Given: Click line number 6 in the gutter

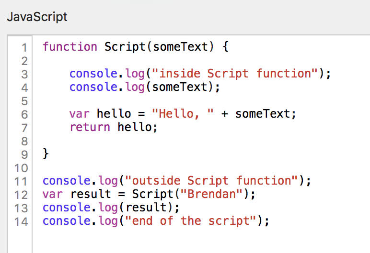Looking at the screenshot, I should tap(24, 114).
